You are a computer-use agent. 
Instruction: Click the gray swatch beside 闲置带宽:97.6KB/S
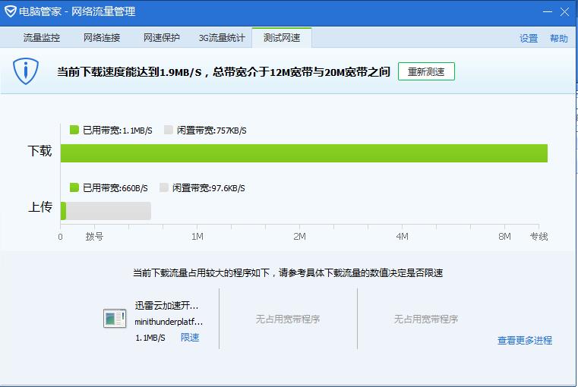click(164, 187)
